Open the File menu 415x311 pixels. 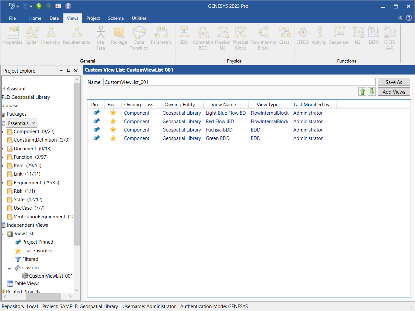(12, 18)
